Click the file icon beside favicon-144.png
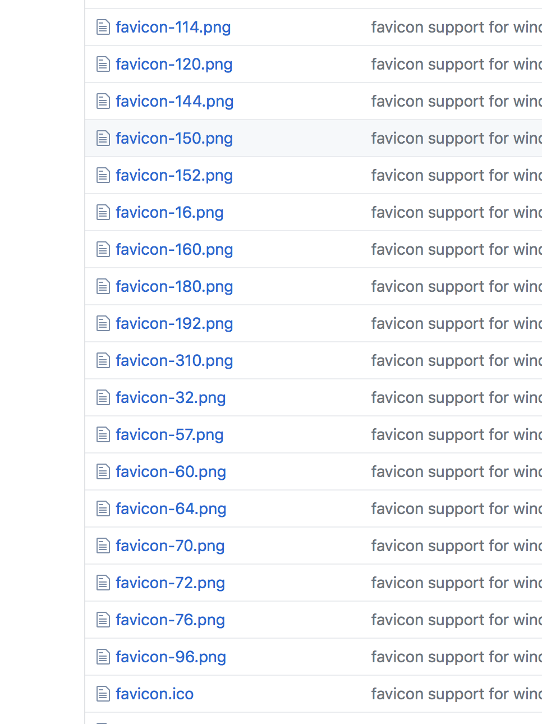Screen dimensions: 542x724 (x=103, y=101)
